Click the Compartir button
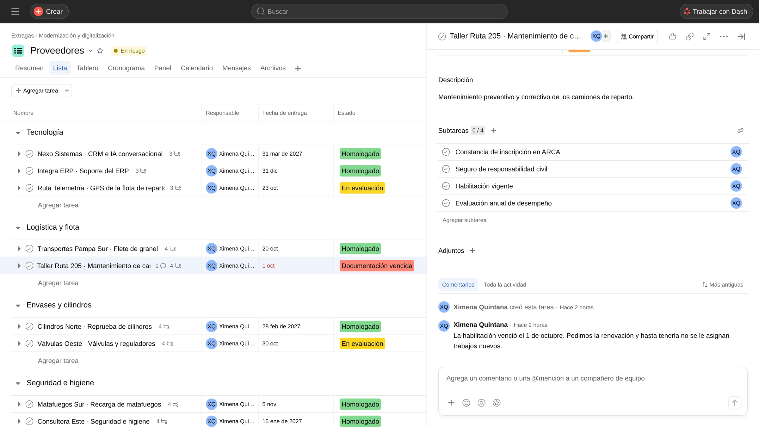The image size is (759, 427). (637, 36)
